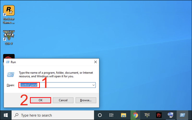The image size is (192, 120).
Task: Click the Run taskbar icon
Action: [182, 115]
